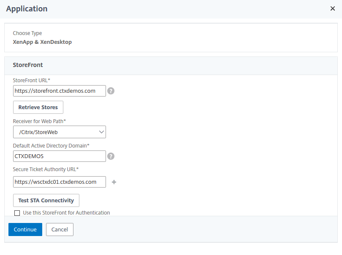Click the Secure Ticket Authority URL field
Viewport: 342px width, 255px height.
point(59,182)
